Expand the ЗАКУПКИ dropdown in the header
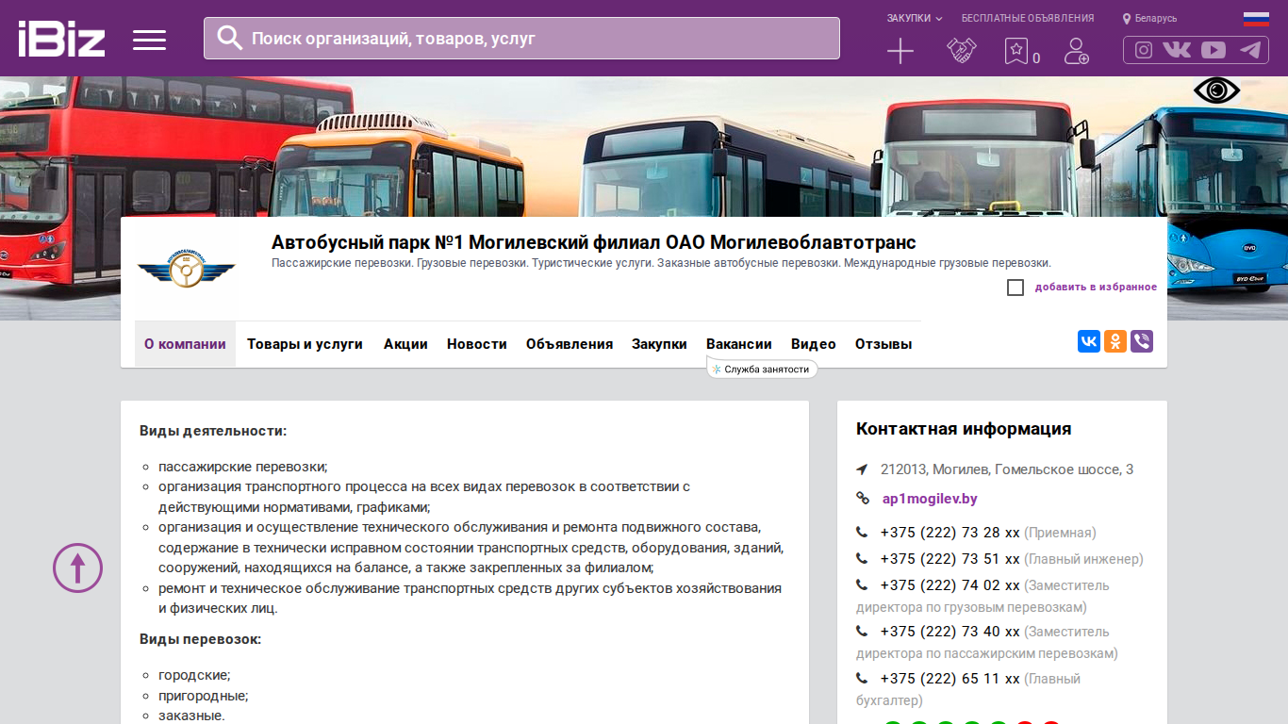This screenshot has height=724, width=1288. (915, 18)
